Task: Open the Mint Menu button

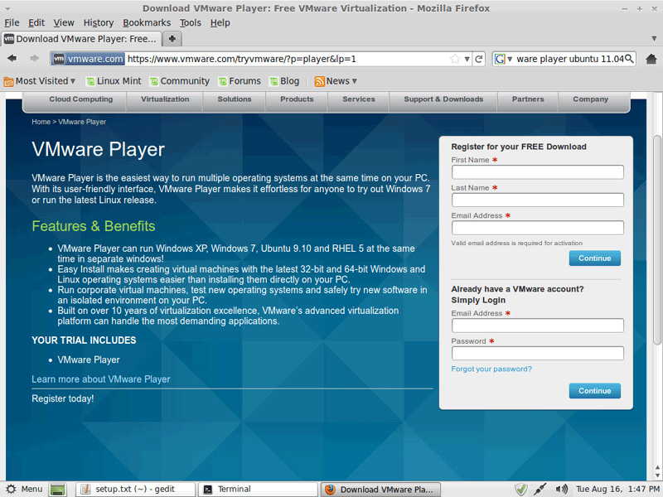Action: [24, 489]
